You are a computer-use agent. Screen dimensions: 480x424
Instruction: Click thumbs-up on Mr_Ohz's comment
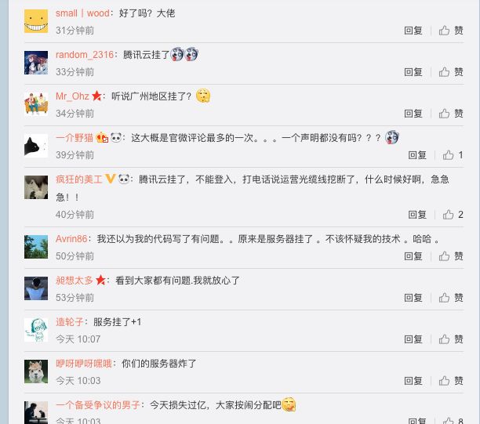[x=451, y=114]
